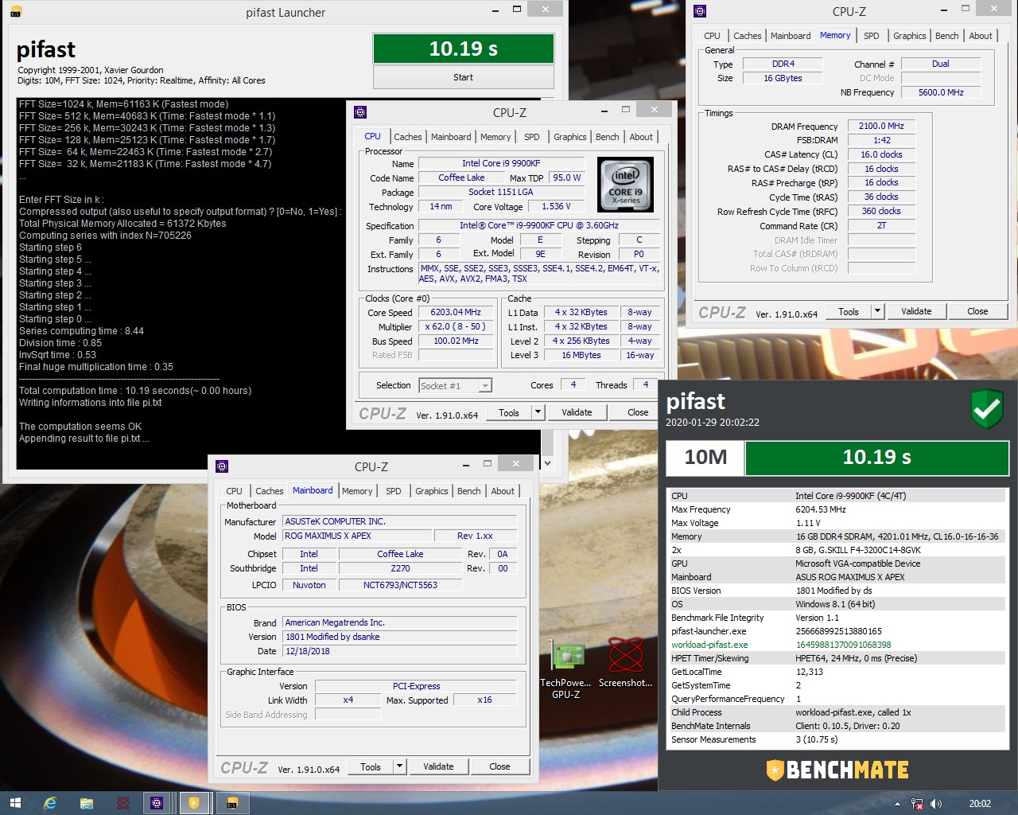Click the mainboard Model field ROG MAXIMUS X APEX

pos(358,536)
